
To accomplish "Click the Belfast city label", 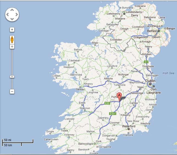I will pos(152,31).
